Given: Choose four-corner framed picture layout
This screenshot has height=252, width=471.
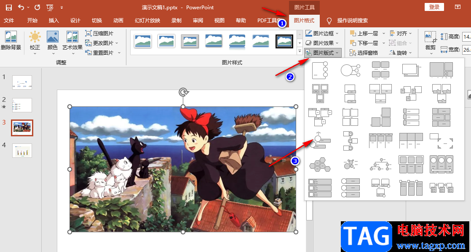Looking at the screenshot, I should point(441,141).
